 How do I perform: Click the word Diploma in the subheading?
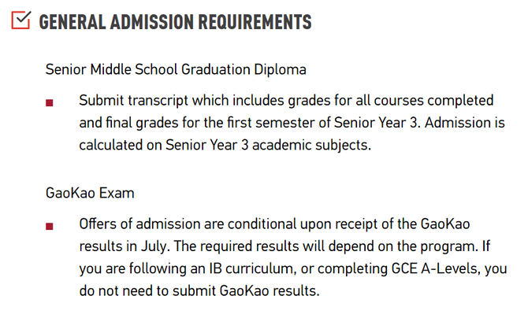pos(281,69)
